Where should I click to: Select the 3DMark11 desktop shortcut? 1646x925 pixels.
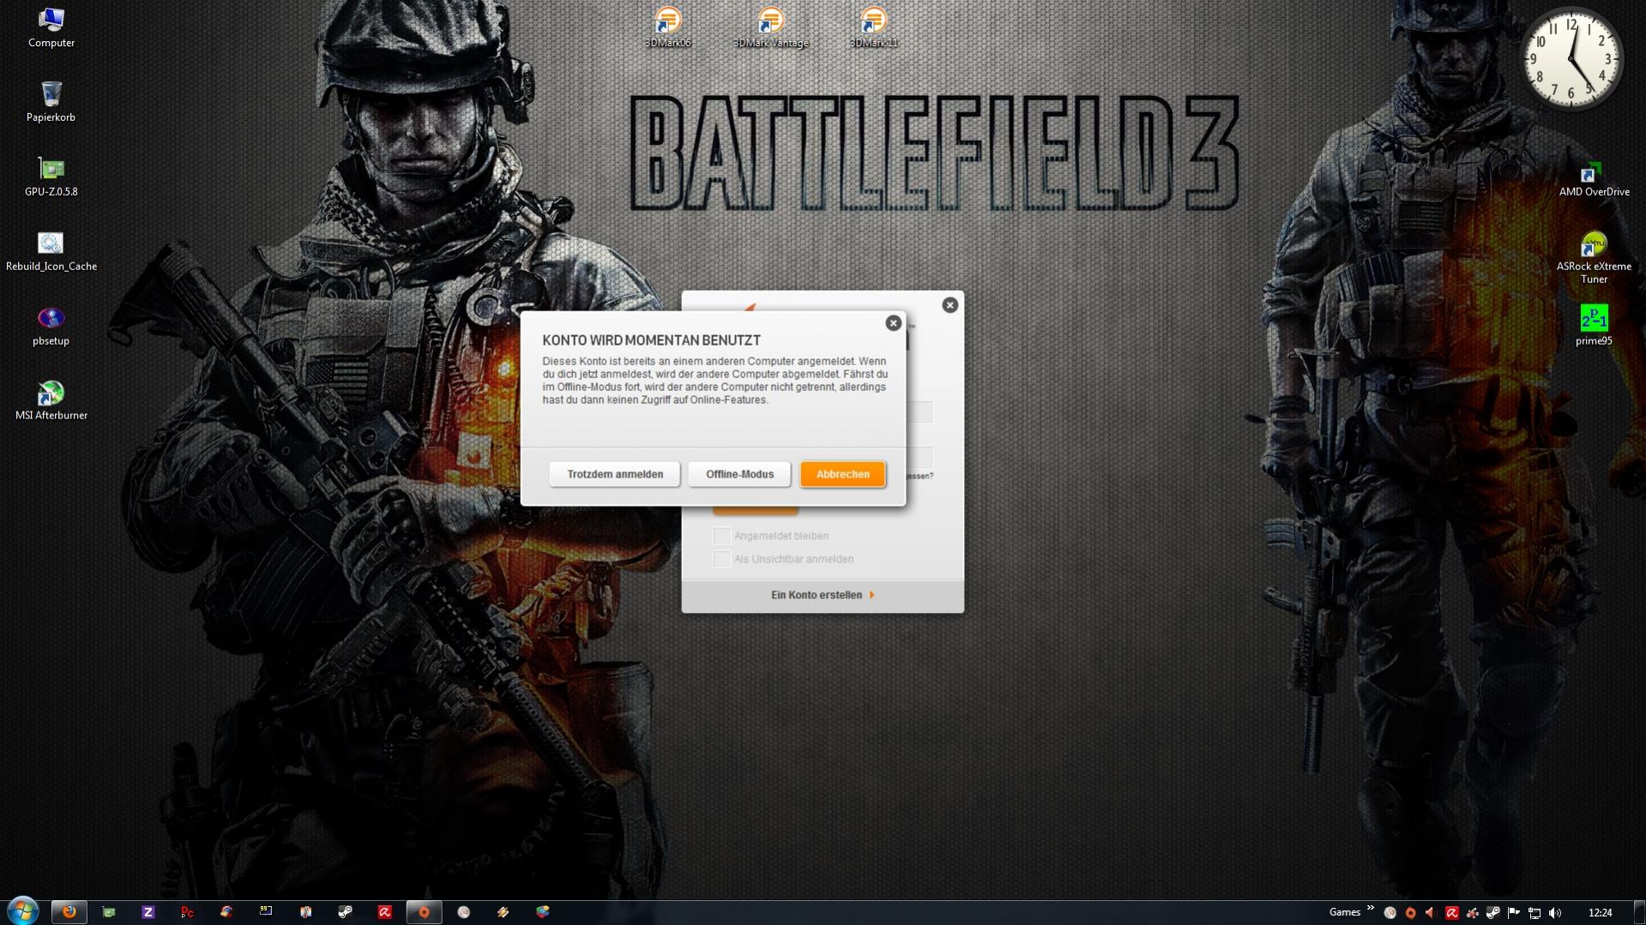[x=873, y=27]
